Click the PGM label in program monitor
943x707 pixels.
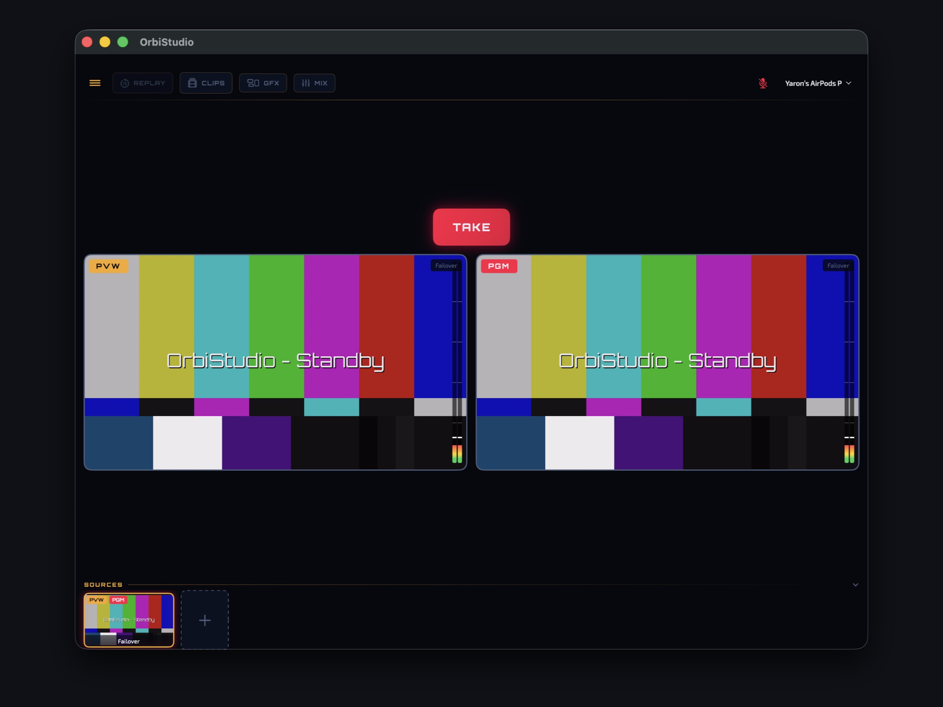pyautogui.click(x=498, y=266)
